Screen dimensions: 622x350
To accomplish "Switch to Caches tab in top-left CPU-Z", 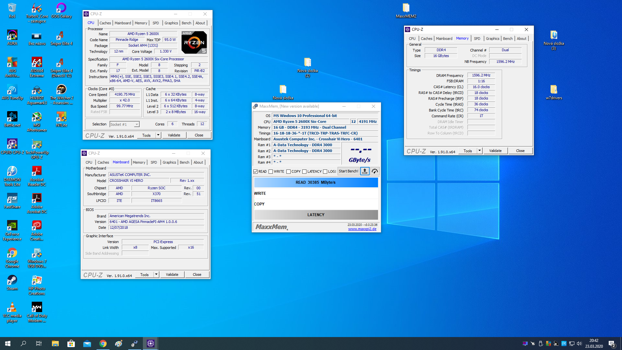I will point(105,23).
